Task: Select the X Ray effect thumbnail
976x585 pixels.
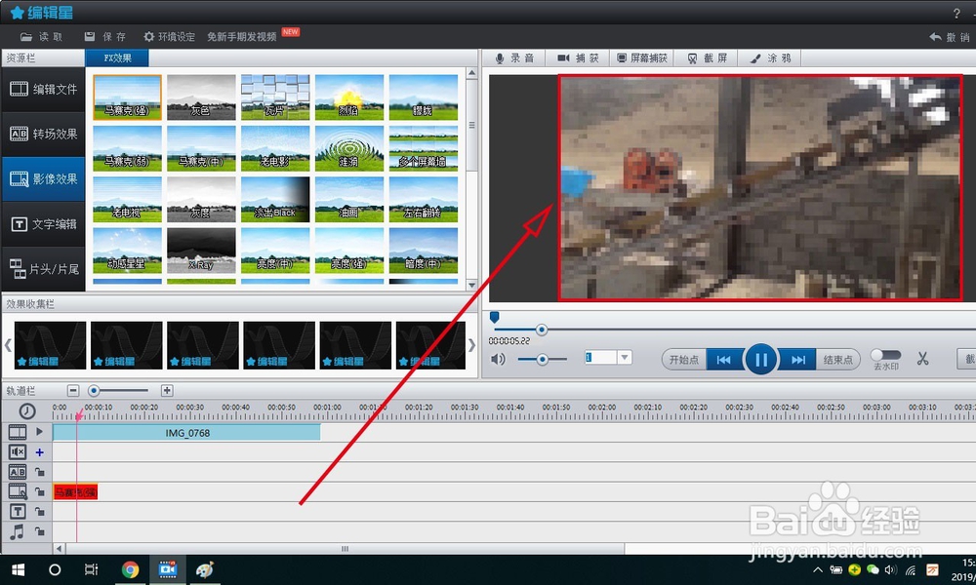Action: click(x=201, y=251)
